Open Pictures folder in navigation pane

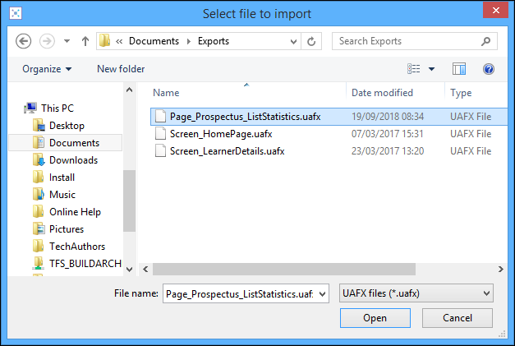[67, 229]
